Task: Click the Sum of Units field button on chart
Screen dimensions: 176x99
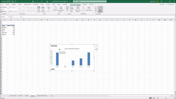Action: tap(54, 46)
